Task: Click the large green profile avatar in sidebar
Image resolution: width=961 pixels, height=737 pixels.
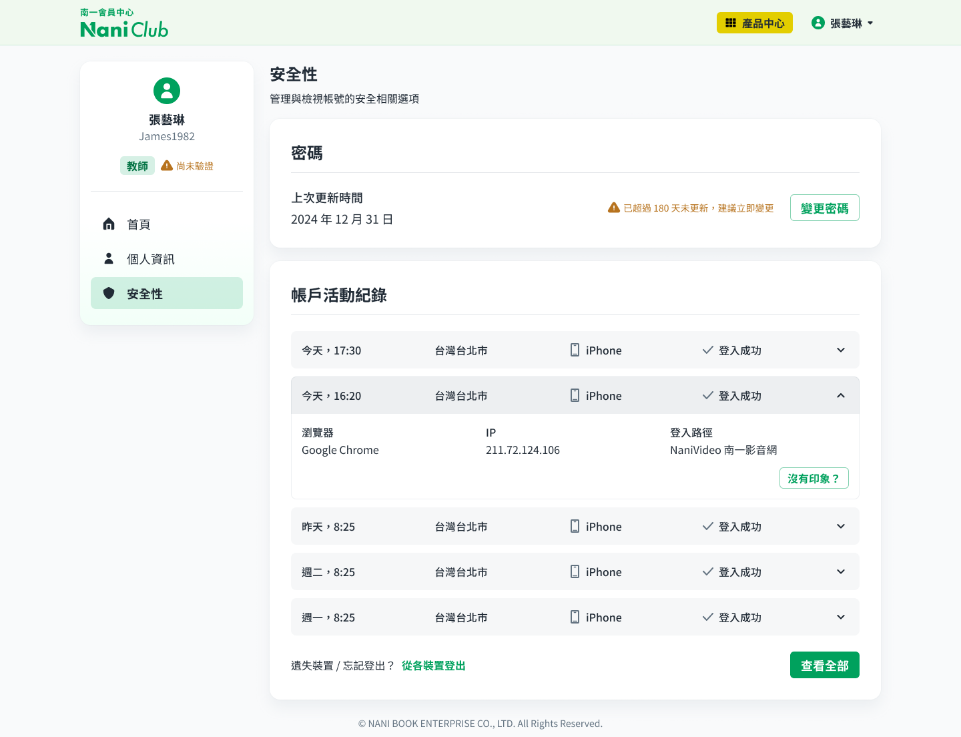Action: point(167,91)
